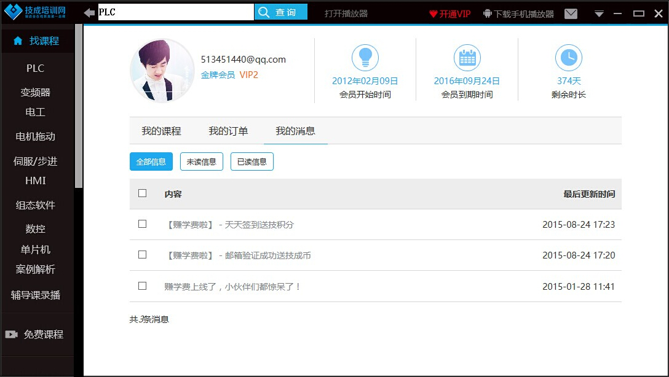Image resolution: width=669 pixels, height=377 pixels.
Task: Open the mail envelope icon in title bar
Action: click(x=571, y=14)
